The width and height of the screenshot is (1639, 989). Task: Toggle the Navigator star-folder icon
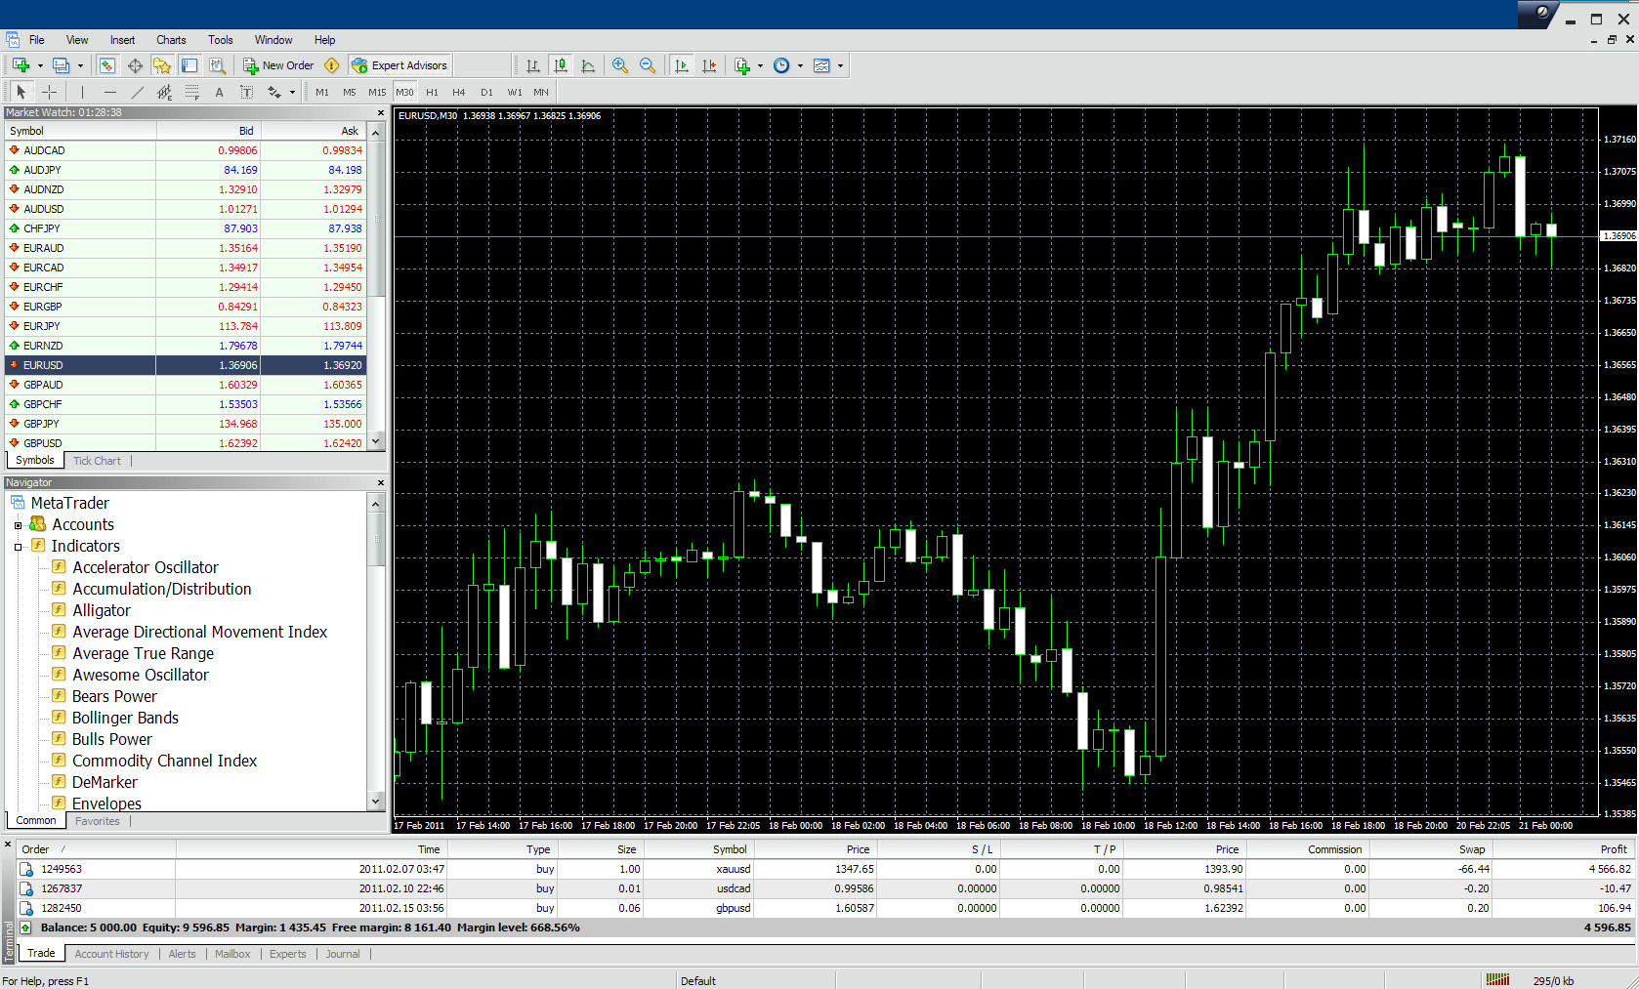[x=162, y=65]
